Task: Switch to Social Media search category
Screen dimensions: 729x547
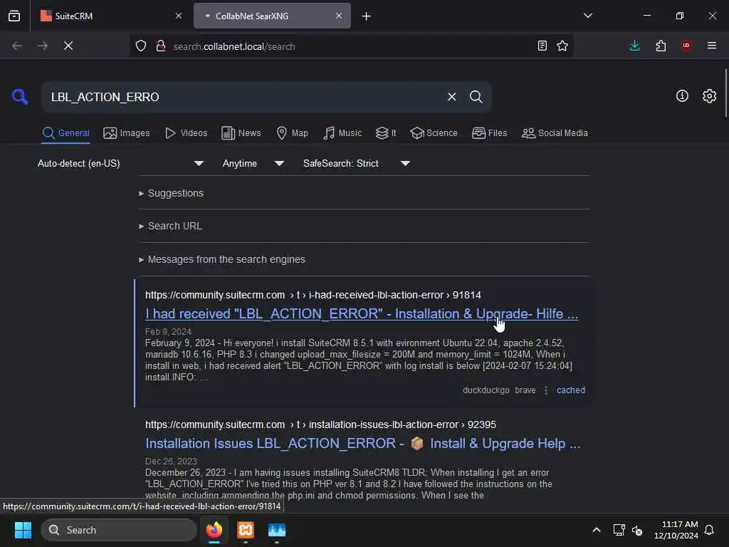Action: (x=555, y=133)
